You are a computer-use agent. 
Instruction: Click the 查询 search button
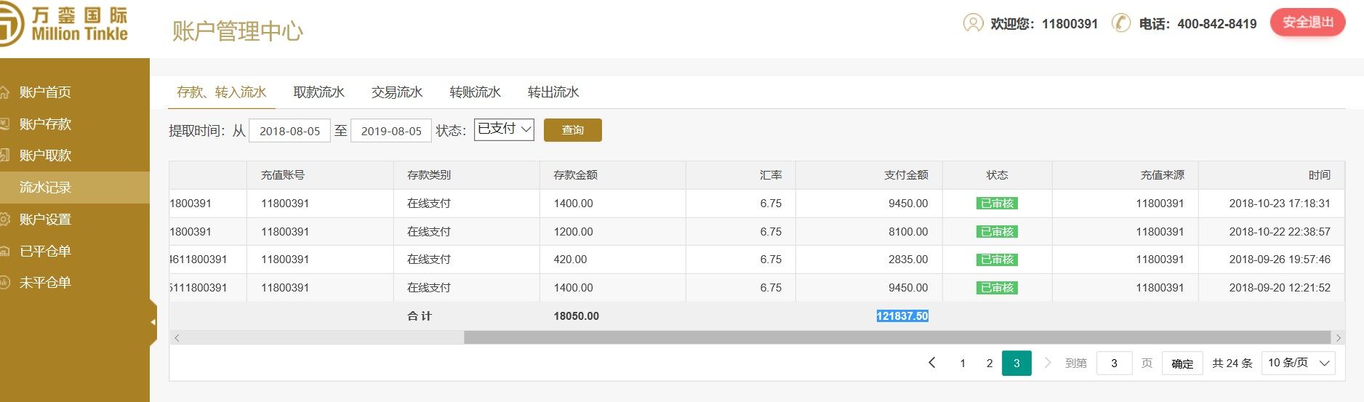[x=572, y=130]
